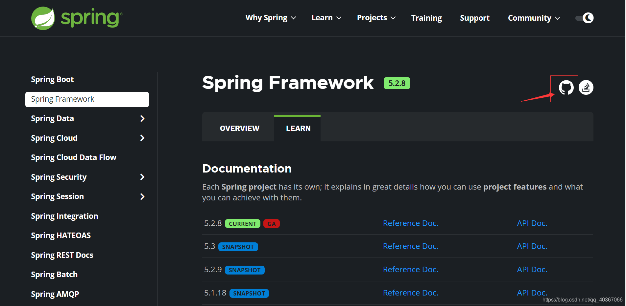Viewport: 626px width, 306px height.
Task: Open Spring Session project
Action: [58, 196]
